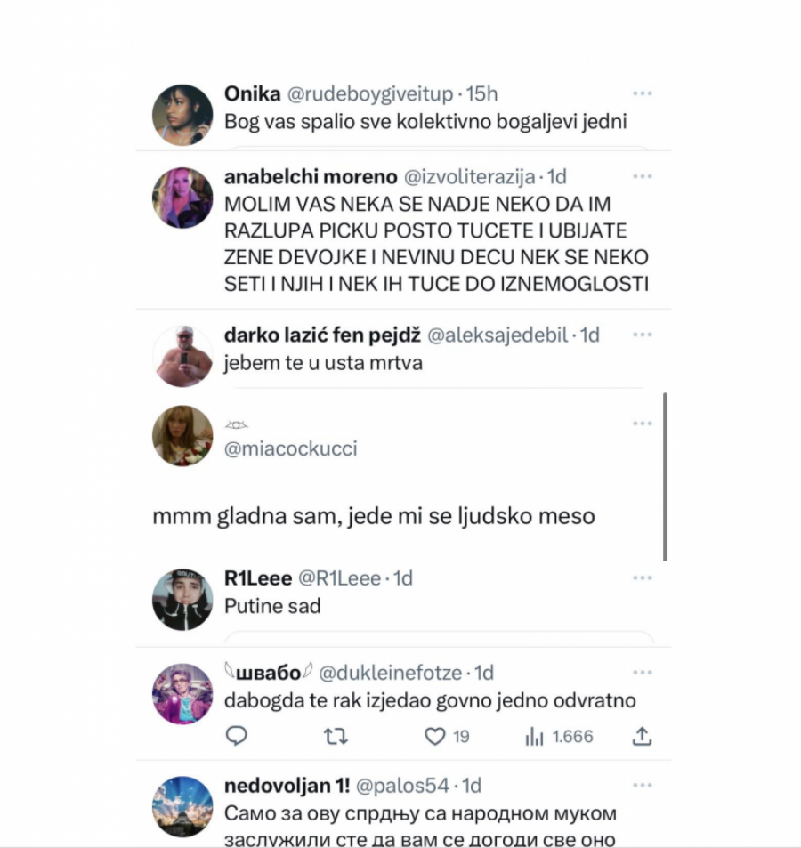Open the @dukleinefotze handle
Viewport: 801px width, 848px height.
click(390, 673)
